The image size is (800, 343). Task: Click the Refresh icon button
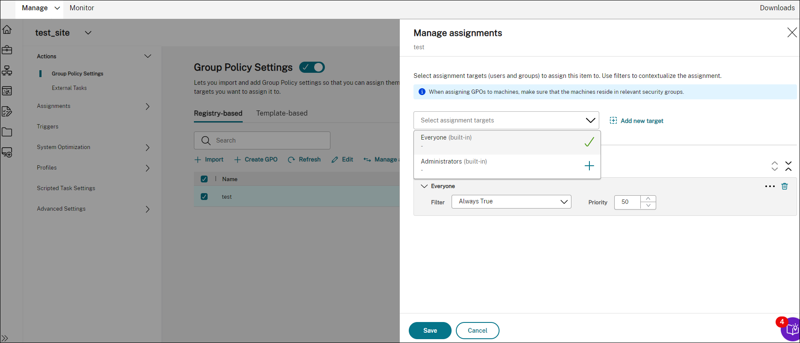[x=291, y=160]
